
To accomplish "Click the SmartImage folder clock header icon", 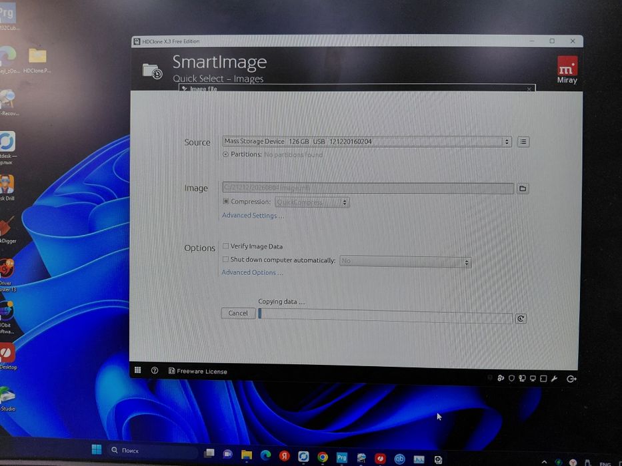I will pos(152,71).
